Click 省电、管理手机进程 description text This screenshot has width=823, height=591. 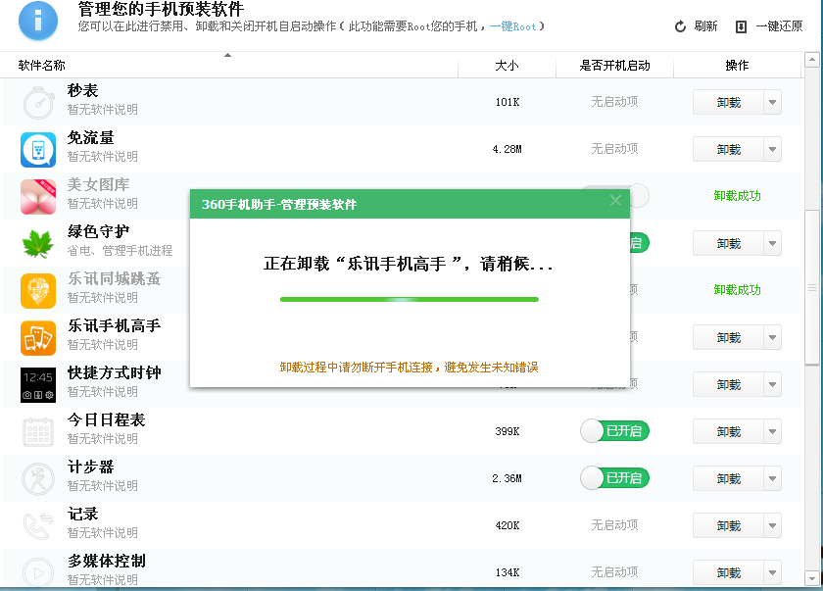coord(120,251)
